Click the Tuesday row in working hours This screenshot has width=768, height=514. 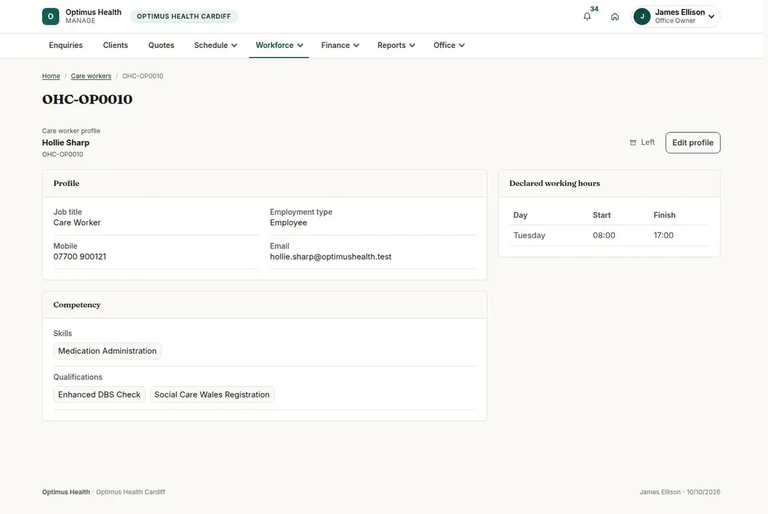point(609,235)
